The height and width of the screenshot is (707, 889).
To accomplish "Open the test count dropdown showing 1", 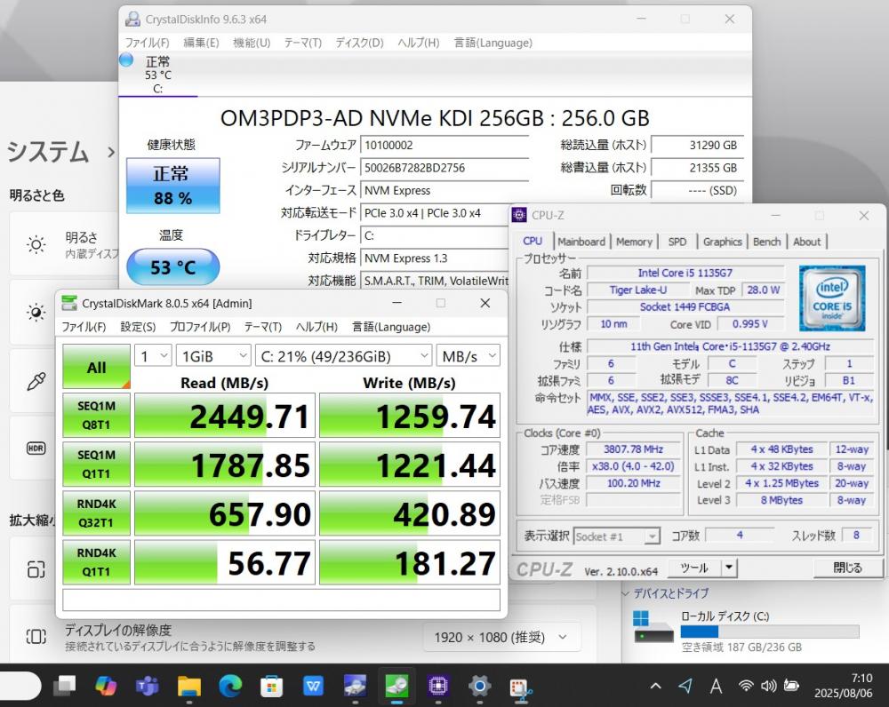I will (153, 356).
